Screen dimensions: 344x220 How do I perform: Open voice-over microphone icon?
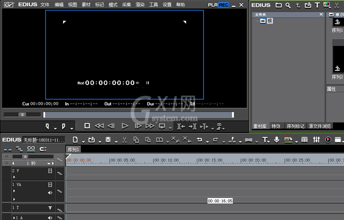coord(276,140)
